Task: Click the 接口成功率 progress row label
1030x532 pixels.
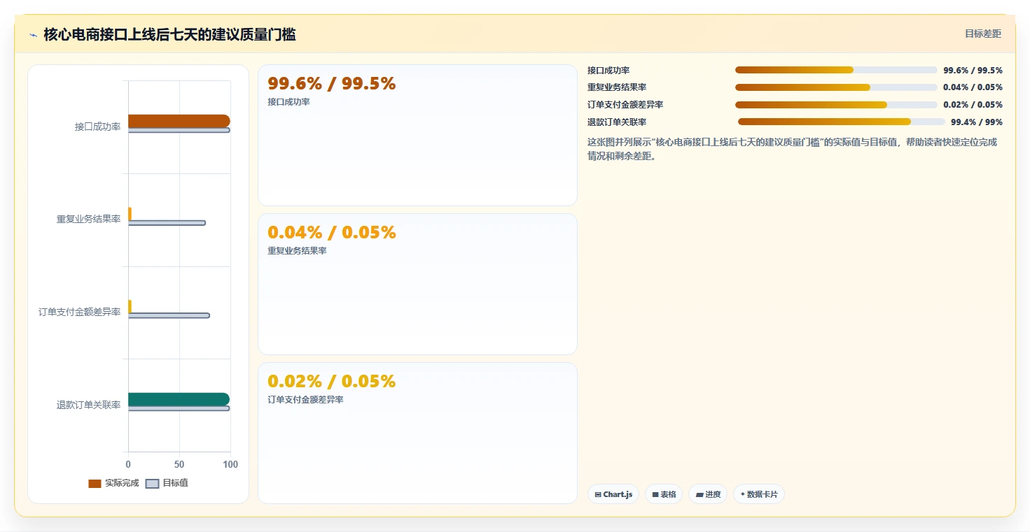Action: 608,70
